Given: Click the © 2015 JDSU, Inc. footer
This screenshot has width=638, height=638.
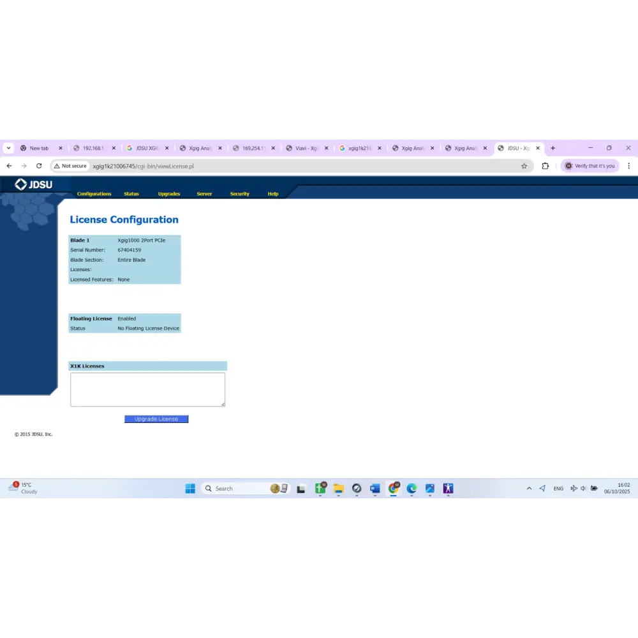Looking at the screenshot, I should [x=34, y=434].
